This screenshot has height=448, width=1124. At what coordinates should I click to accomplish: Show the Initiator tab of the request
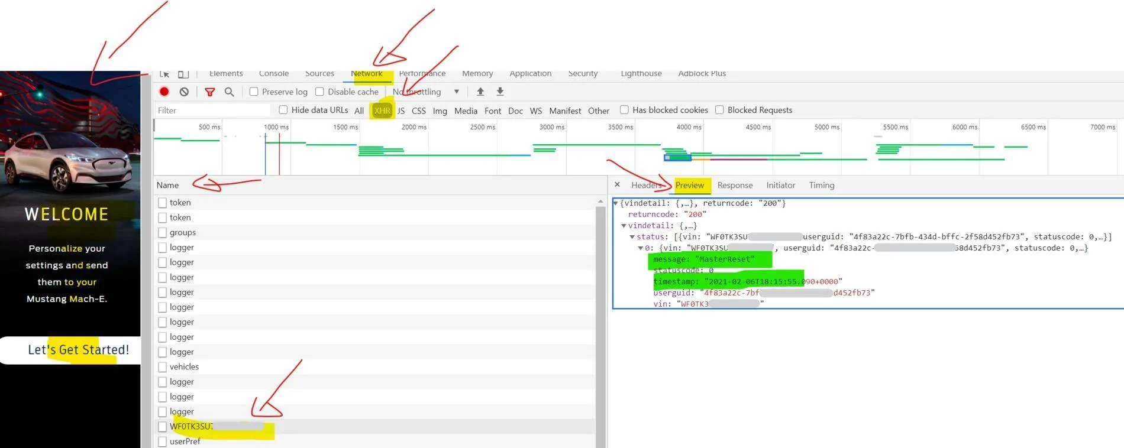tap(781, 185)
